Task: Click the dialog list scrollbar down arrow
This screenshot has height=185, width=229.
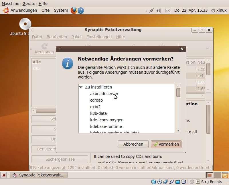Action: pos(178,130)
